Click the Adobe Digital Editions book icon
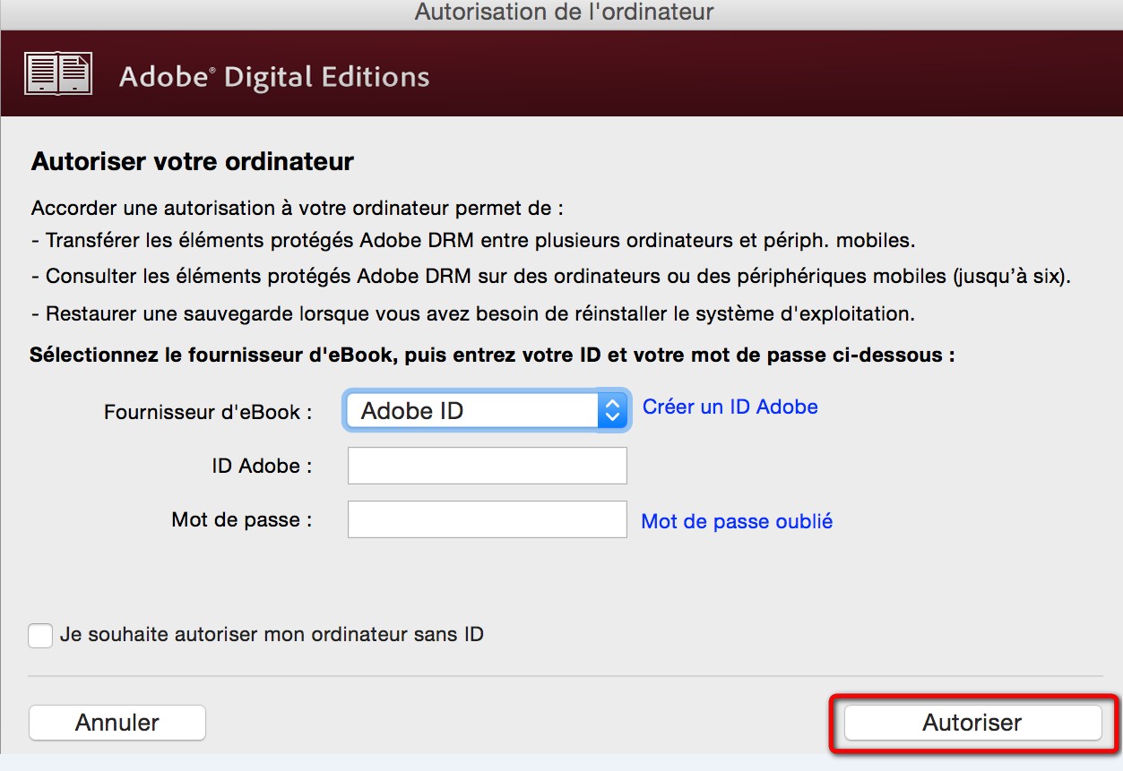1123x771 pixels. pyautogui.click(x=58, y=73)
